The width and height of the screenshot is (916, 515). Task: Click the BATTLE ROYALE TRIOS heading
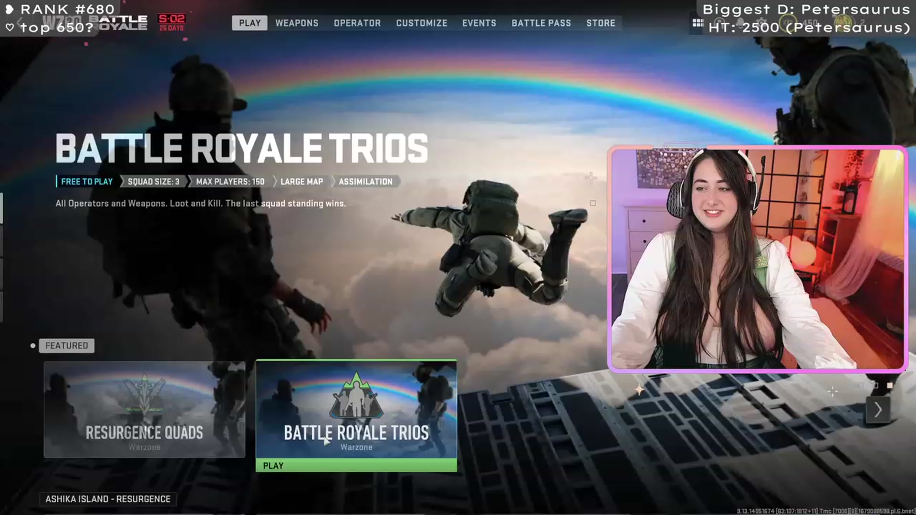(242, 148)
